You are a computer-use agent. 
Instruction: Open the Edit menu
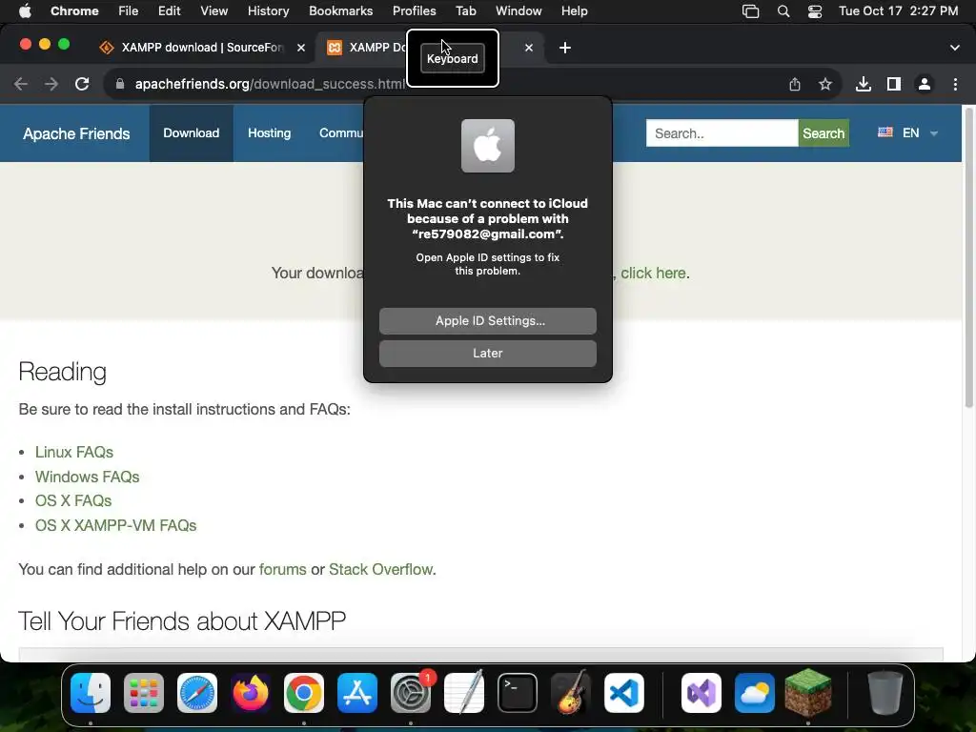coord(170,11)
